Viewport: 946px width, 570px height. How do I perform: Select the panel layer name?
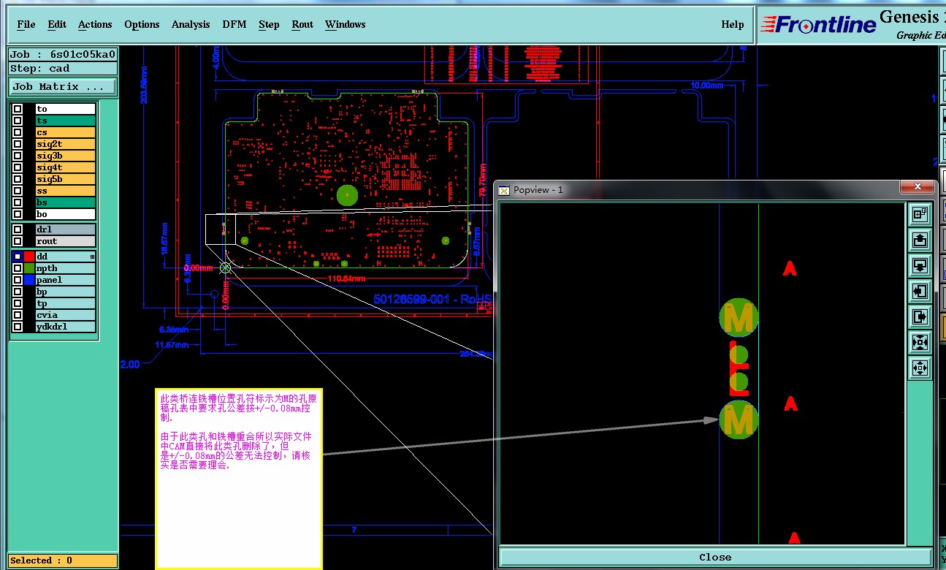coord(65,280)
